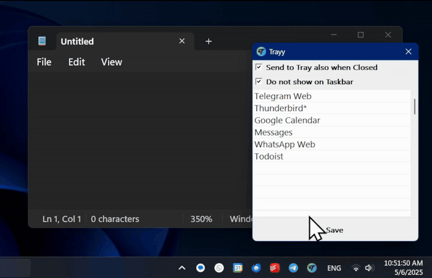Viewport: 432px width, 278px height.
Task: Click the Trayy logo in dialog title
Action: 261,52
